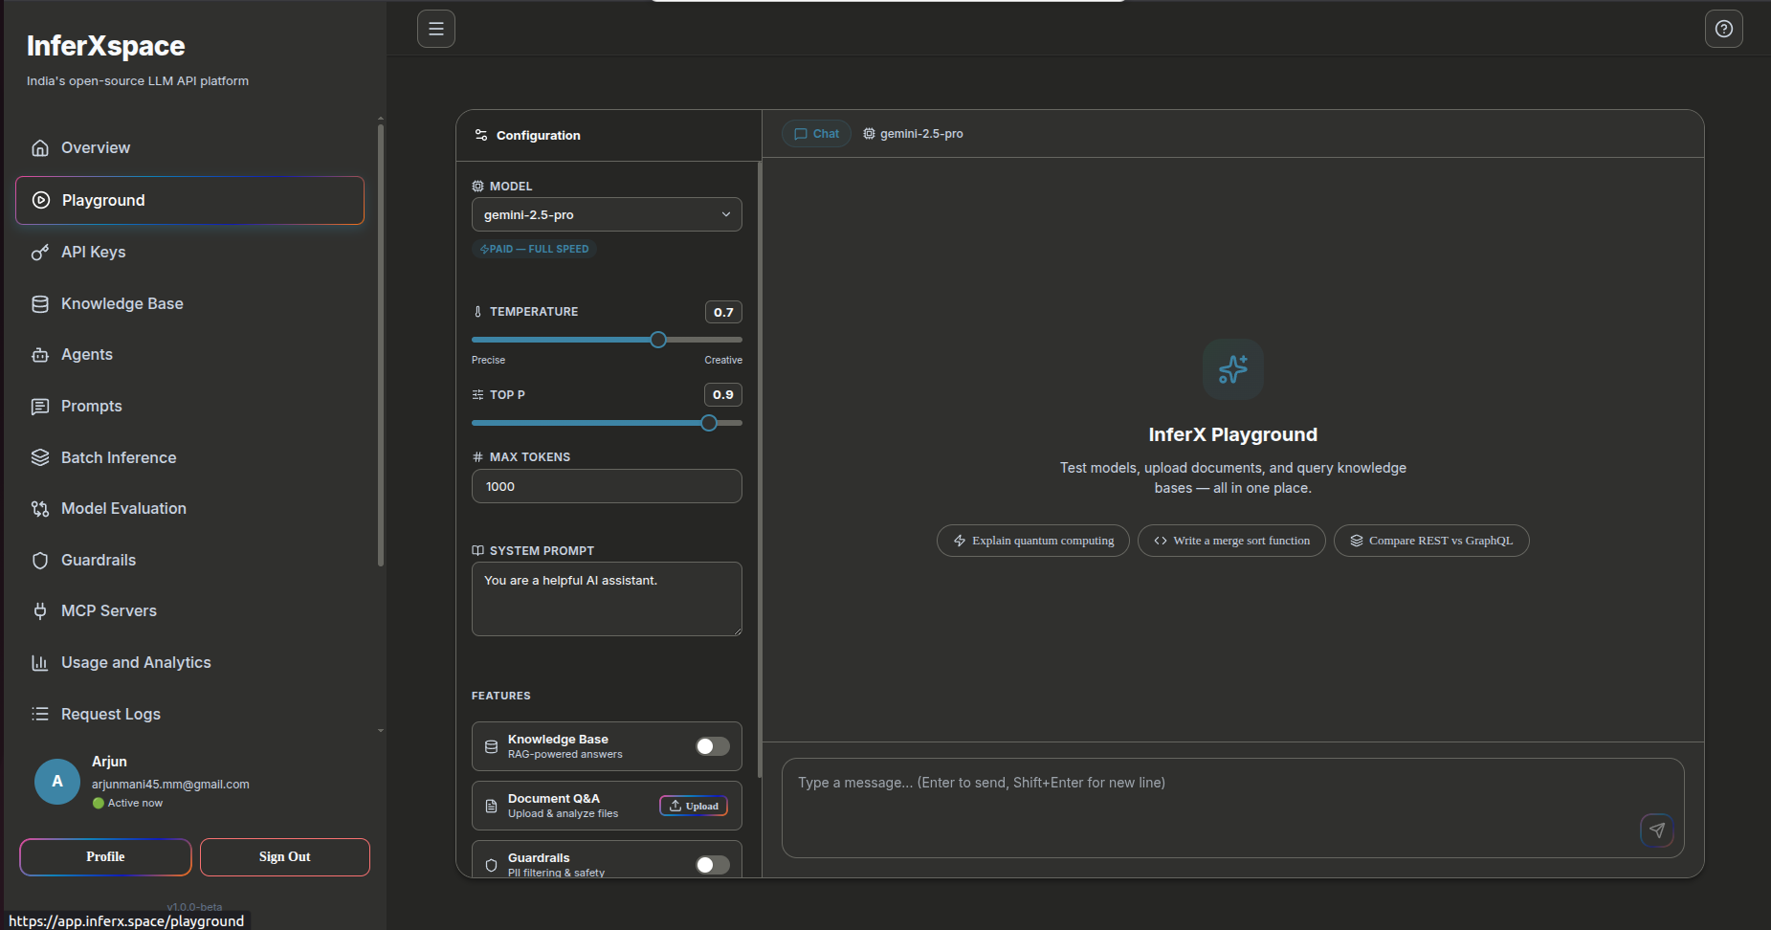Screen dimensions: 1771x930
Task: Click the Sign Out button
Action: click(x=284, y=856)
